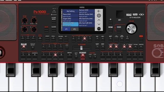Push the SET button
164x92 pixels.
(110, 40)
